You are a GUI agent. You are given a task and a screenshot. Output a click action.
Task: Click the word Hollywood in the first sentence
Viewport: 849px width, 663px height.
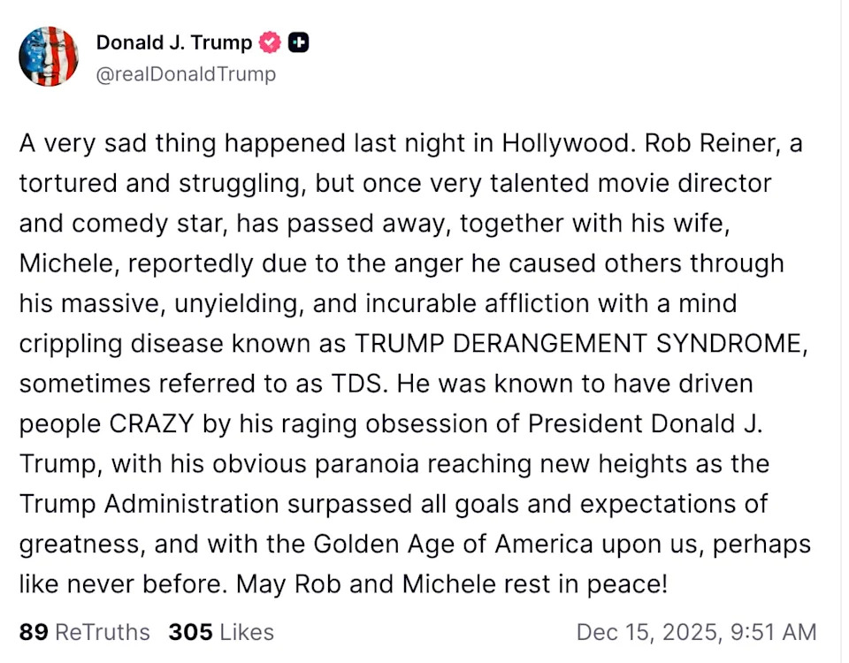coord(567,142)
